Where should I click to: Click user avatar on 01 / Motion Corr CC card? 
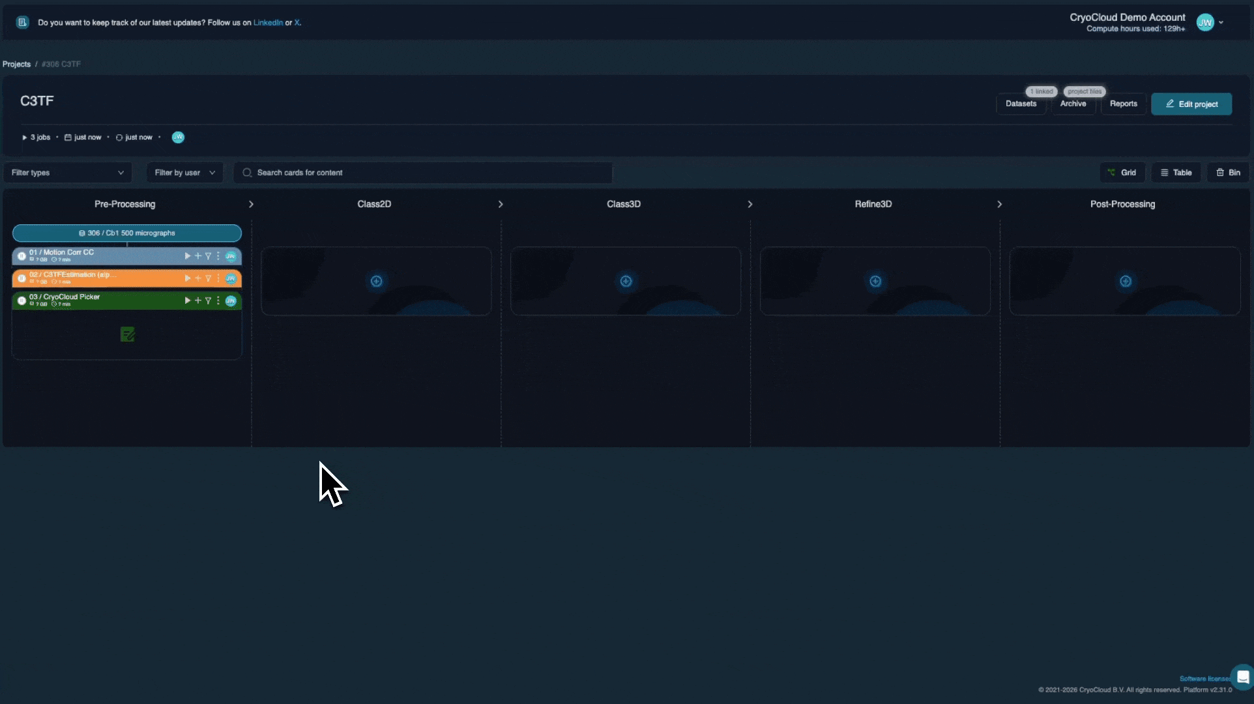coord(231,256)
